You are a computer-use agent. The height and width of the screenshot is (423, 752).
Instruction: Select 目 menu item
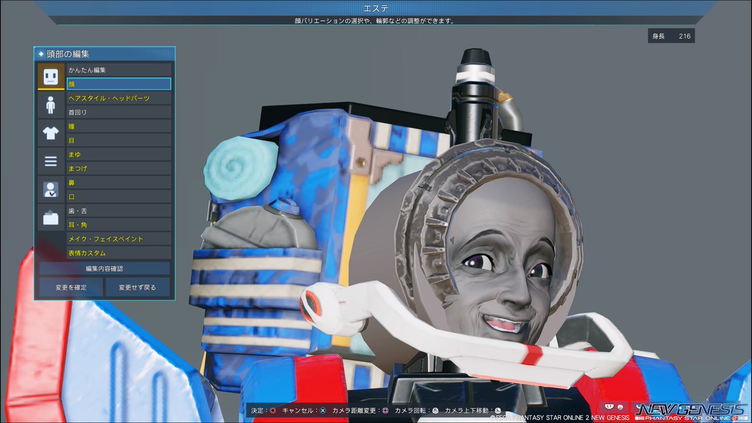click(118, 140)
